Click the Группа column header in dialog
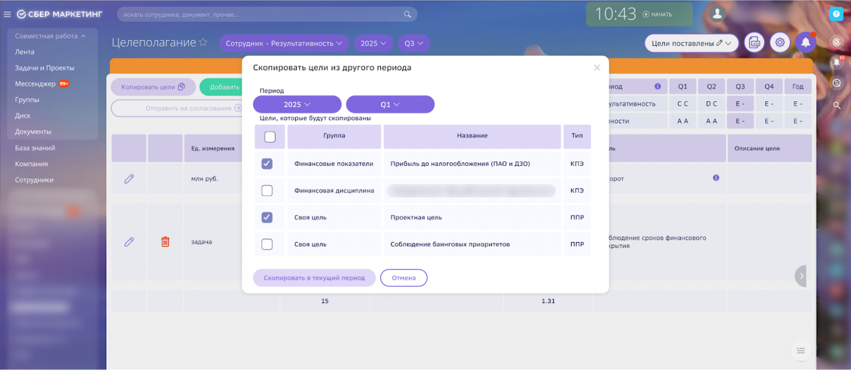The image size is (851, 370). 334,136
